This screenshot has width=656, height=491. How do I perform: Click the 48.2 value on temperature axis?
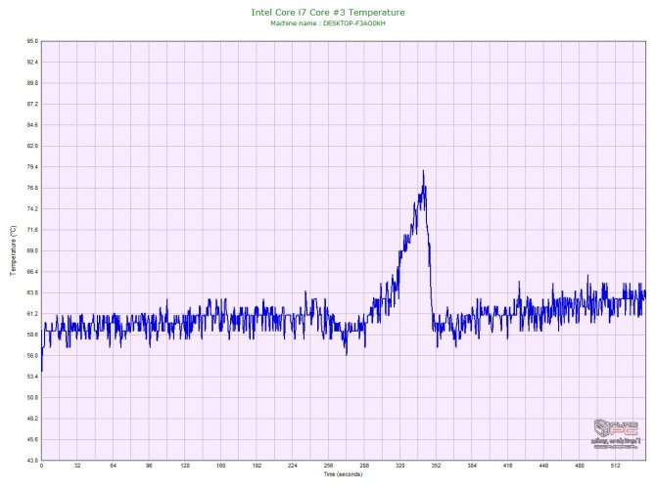tap(32, 419)
